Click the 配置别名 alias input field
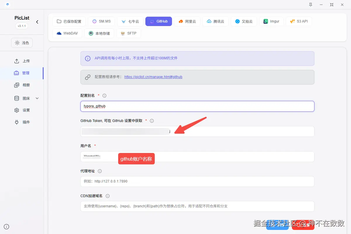Screen dimensions: 351x234 point(197,106)
